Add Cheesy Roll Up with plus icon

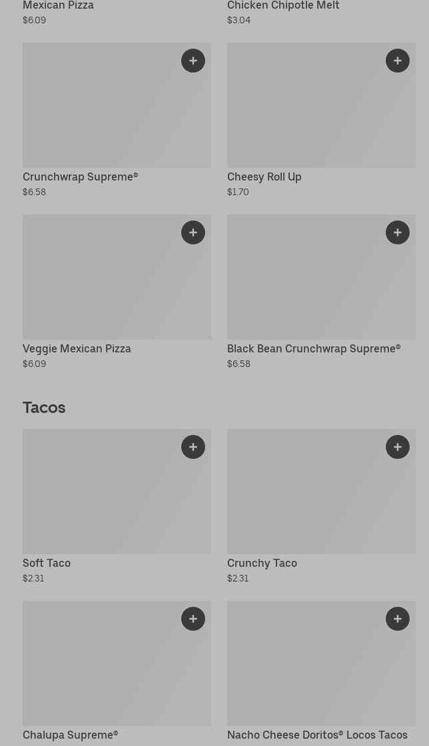398,61
